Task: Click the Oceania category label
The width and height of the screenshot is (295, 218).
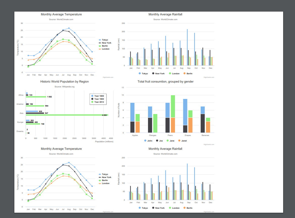Action: [x=20, y=131]
